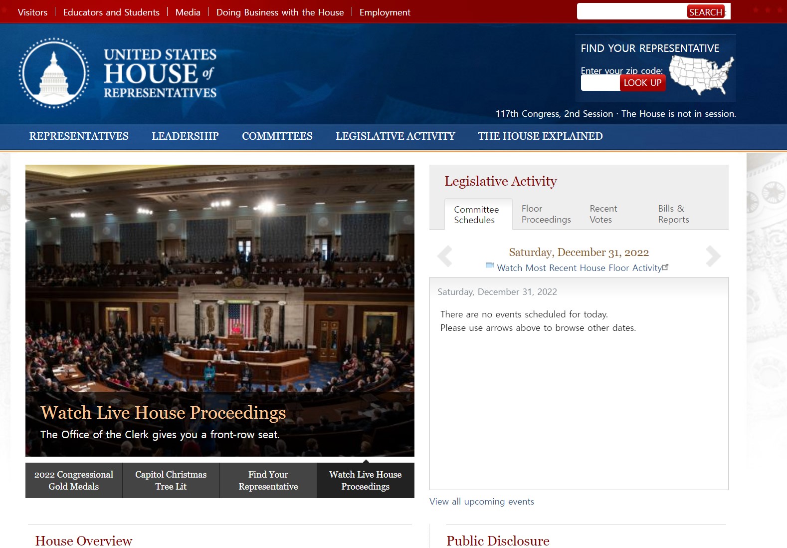The height and width of the screenshot is (548, 787).
Task: Click Public Disclosure heading
Action: 498,541
